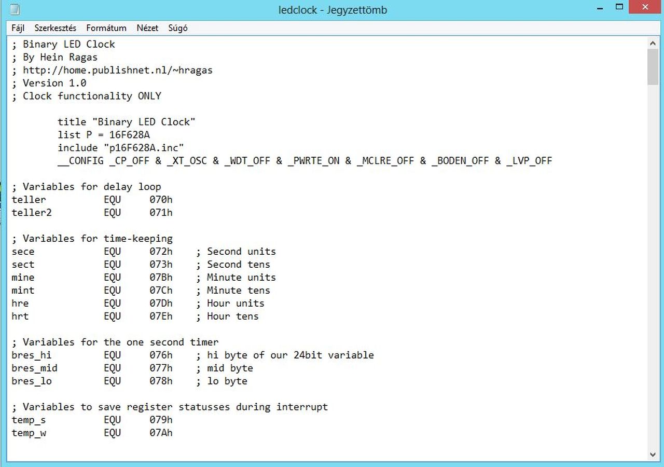Screen dimensions: 664x467
Task: Click the 'list P = 16F628A' line
Action: pyautogui.click(x=104, y=135)
